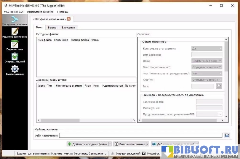
Task: Expand the Копировать этот элемент dropdown
Action: (207, 48)
